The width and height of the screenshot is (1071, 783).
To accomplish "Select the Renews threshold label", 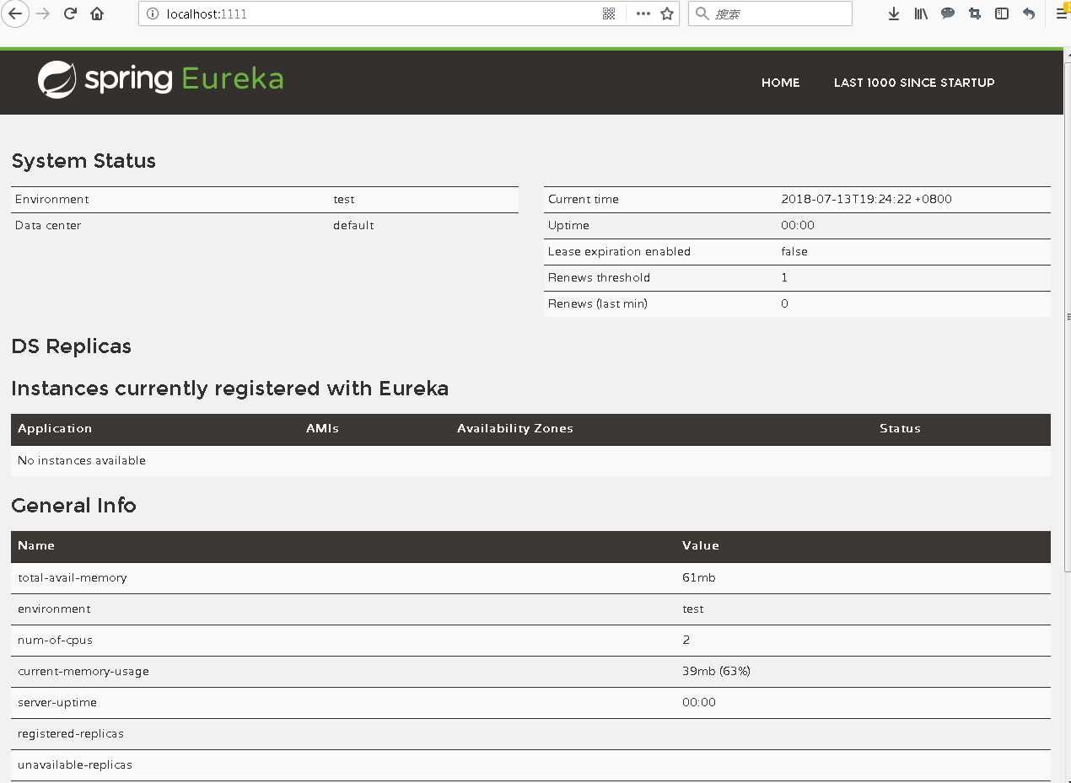I will pyautogui.click(x=599, y=278).
